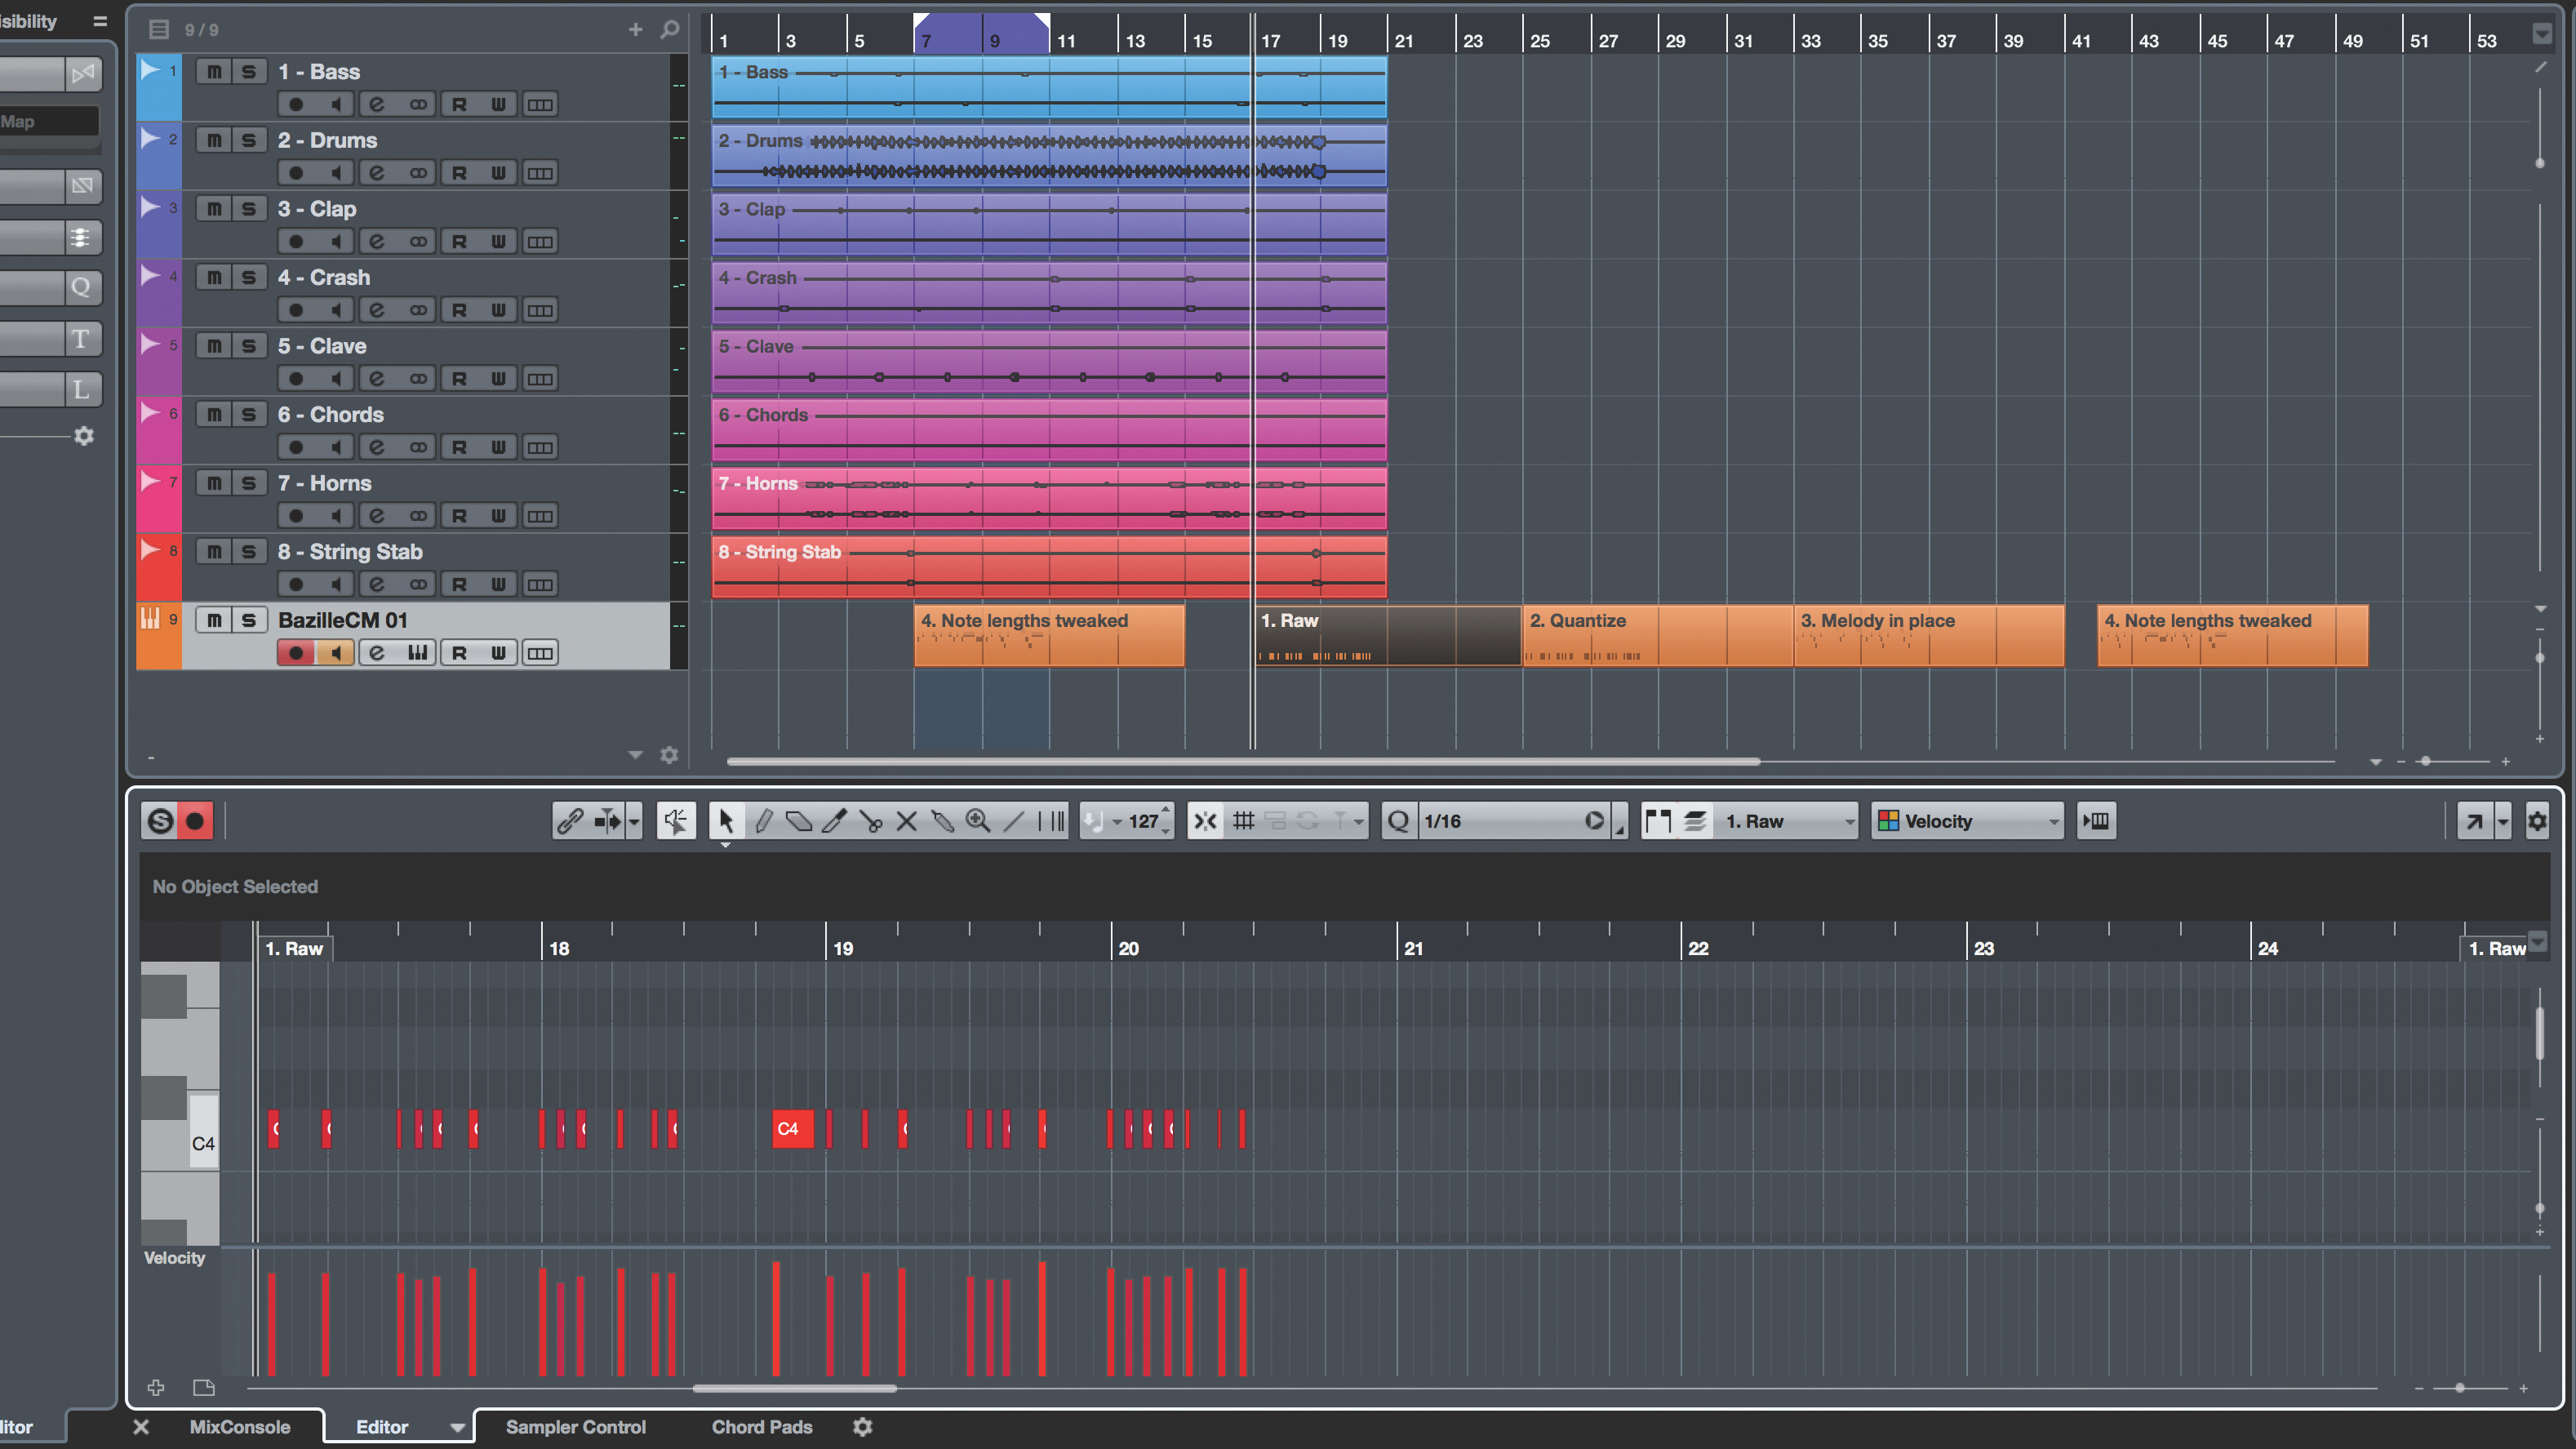Select the Glue tool in editor toolbar

(942, 821)
